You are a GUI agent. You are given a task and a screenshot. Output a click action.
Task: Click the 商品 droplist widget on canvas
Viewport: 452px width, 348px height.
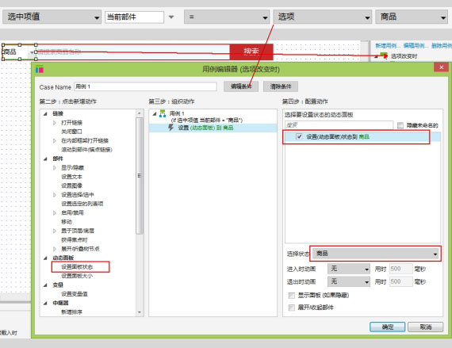coord(19,52)
